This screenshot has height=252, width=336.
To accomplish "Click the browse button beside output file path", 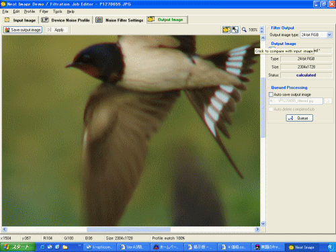I will (x=328, y=101).
